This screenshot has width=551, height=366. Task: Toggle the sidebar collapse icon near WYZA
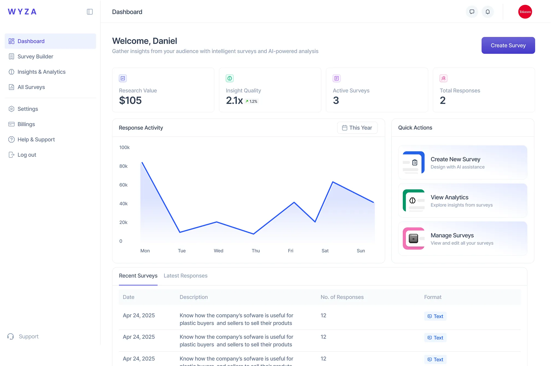[x=89, y=11]
